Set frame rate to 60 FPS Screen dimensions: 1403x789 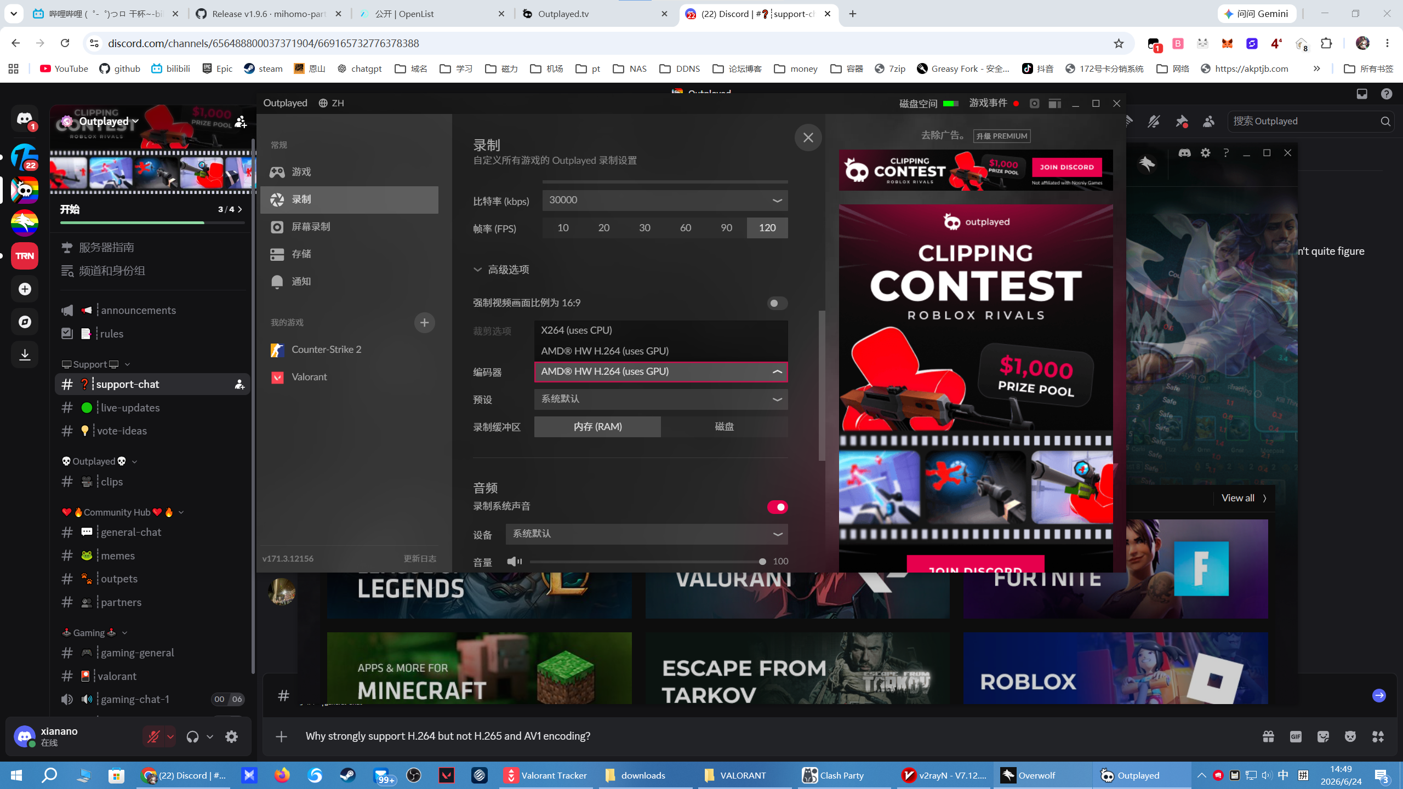(x=685, y=228)
